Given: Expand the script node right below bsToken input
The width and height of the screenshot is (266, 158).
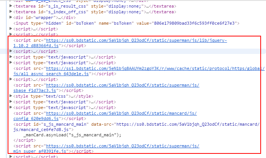Looking at the screenshot, I should click(x=11, y=28).
